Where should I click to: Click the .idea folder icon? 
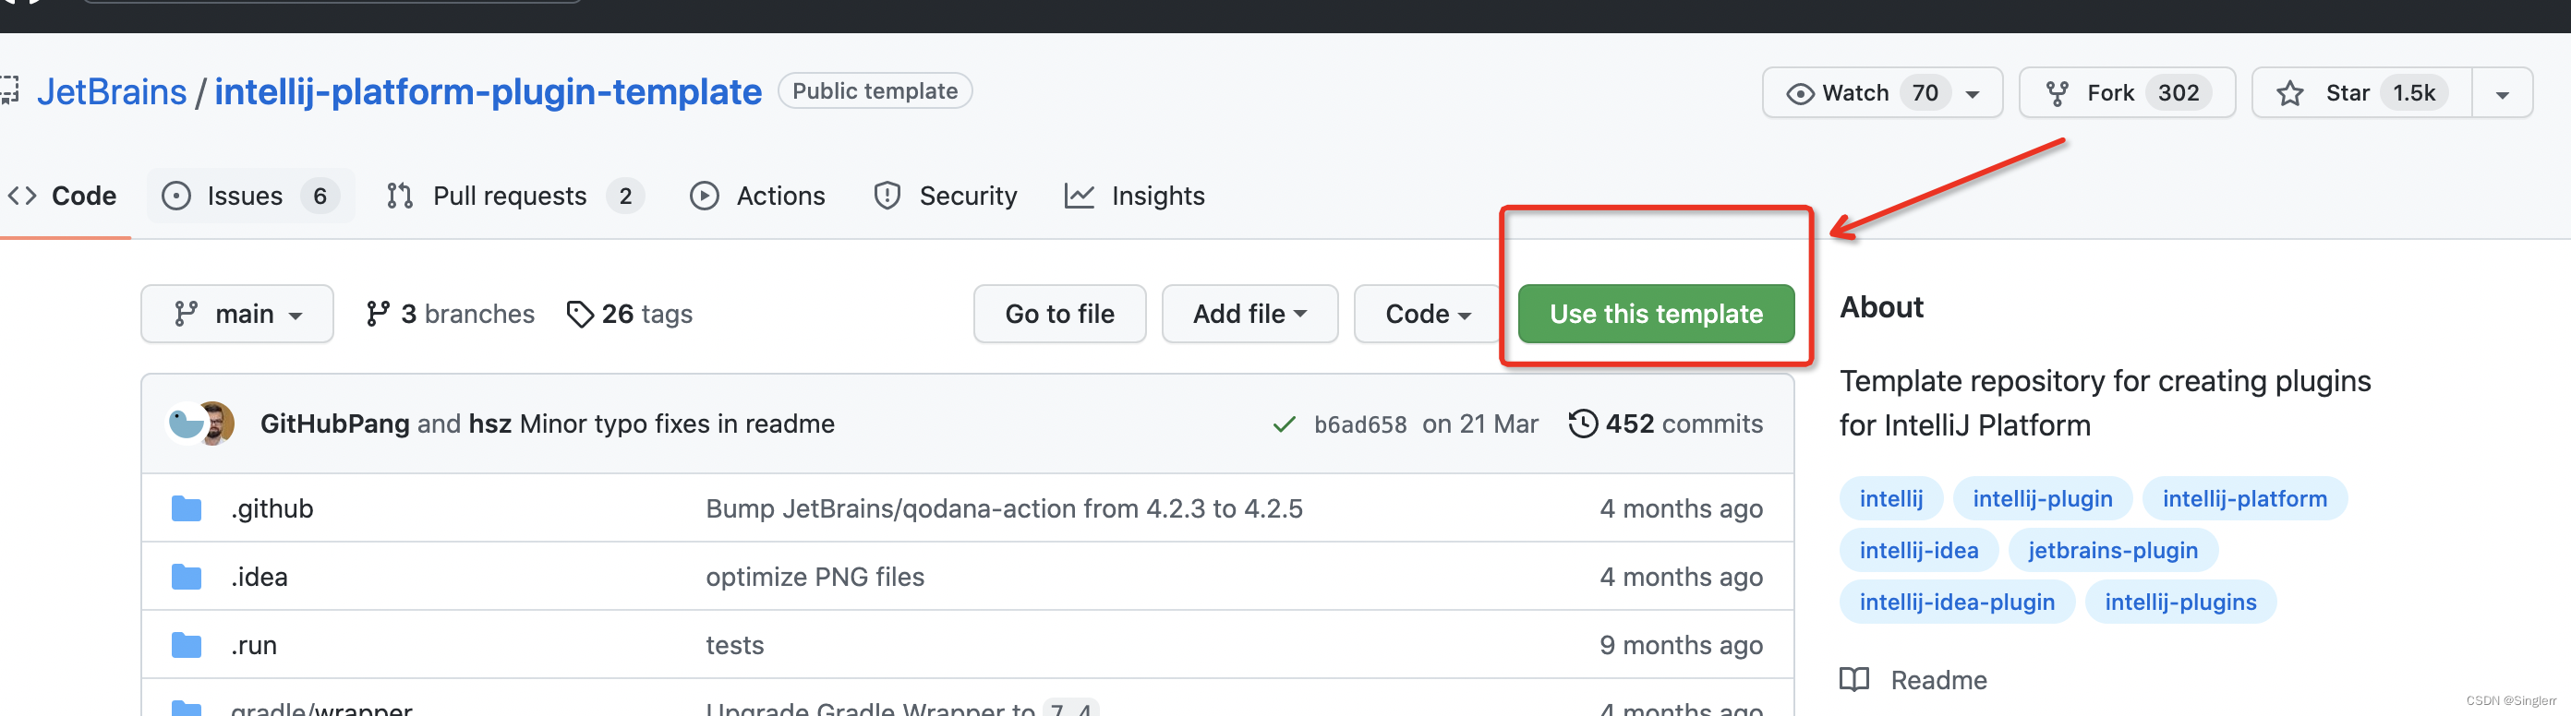[187, 578]
